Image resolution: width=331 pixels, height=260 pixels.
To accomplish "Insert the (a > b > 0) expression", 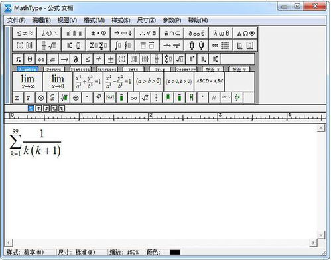I will tap(149, 81).
